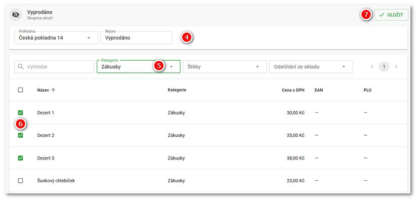The image size is (416, 199).
Task: Save with the ULOŽIT button
Action: point(391,15)
